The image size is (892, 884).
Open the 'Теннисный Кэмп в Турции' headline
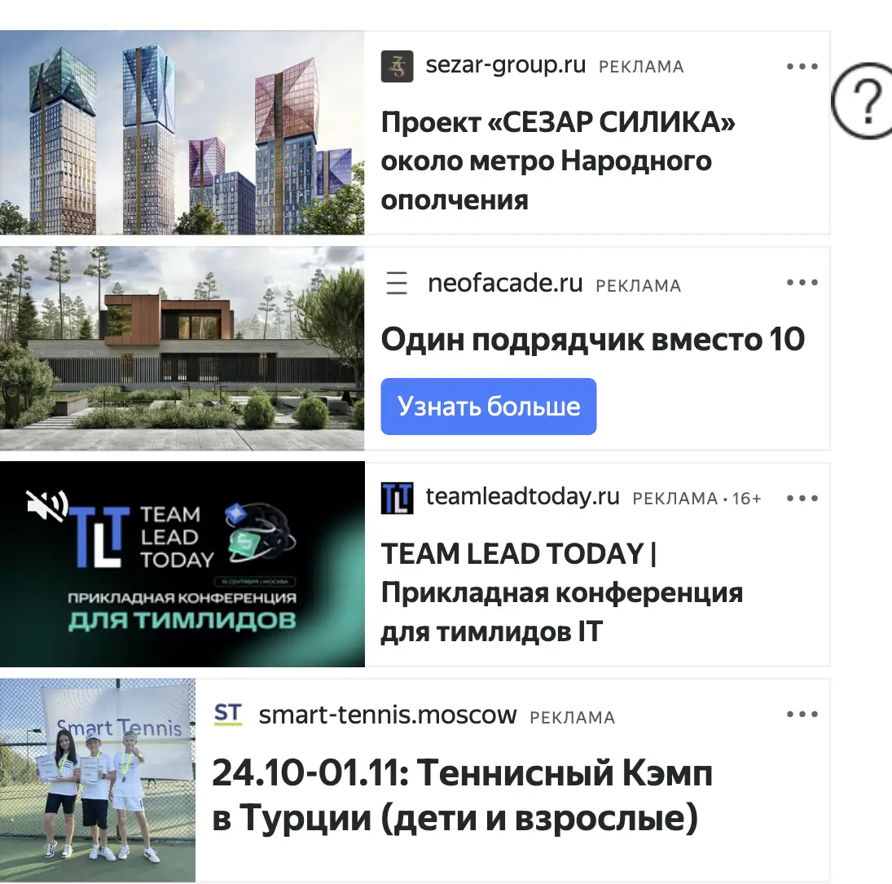462,795
